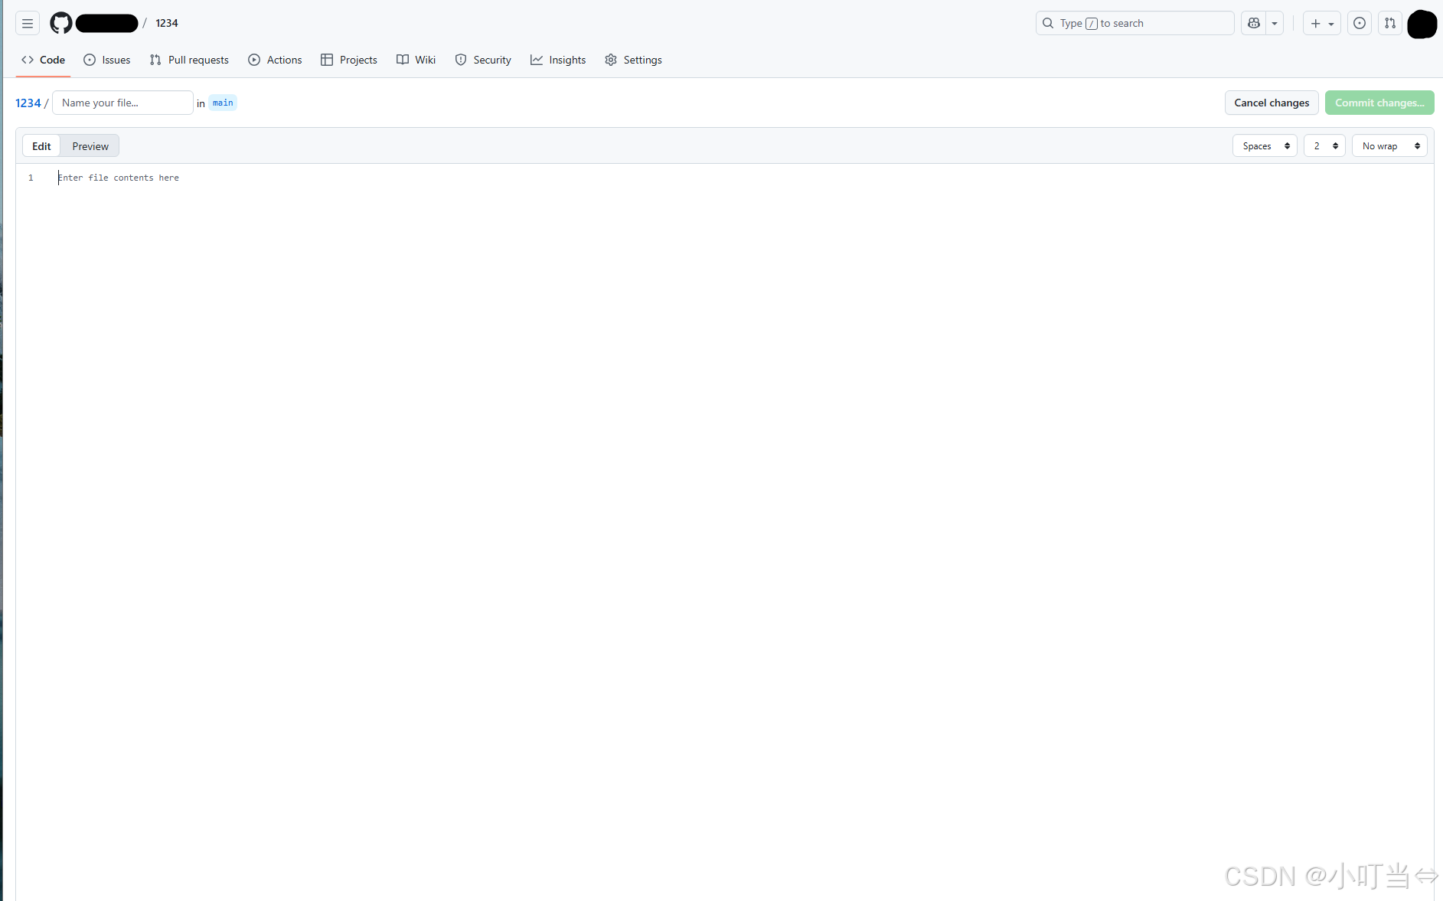Open pull requests shortcut icon in header
The width and height of the screenshot is (1443, 901).
pos(1390,23)
